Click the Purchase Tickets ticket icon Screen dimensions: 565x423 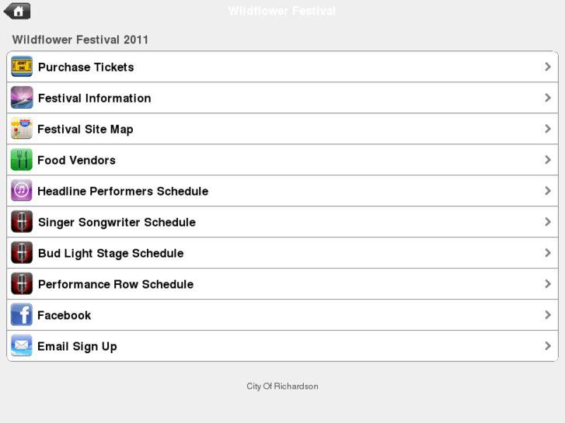22,67
